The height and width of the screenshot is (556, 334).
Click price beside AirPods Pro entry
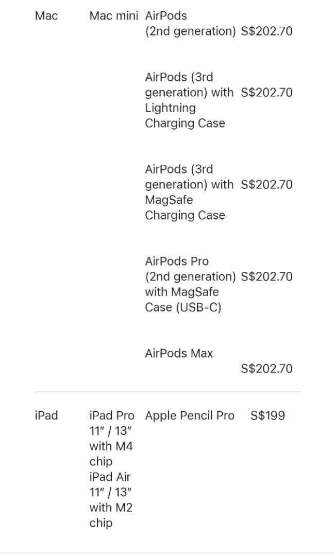coord(267,276)
